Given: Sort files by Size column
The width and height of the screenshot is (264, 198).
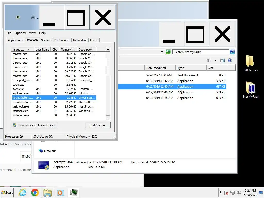Looking at the screenshot, I should tap(217, 68).
